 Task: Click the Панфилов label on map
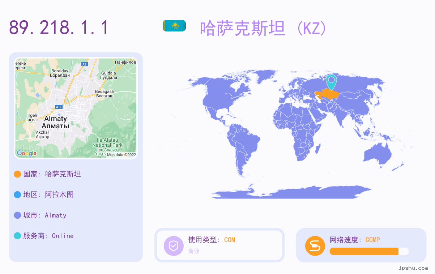click(125, 63)
